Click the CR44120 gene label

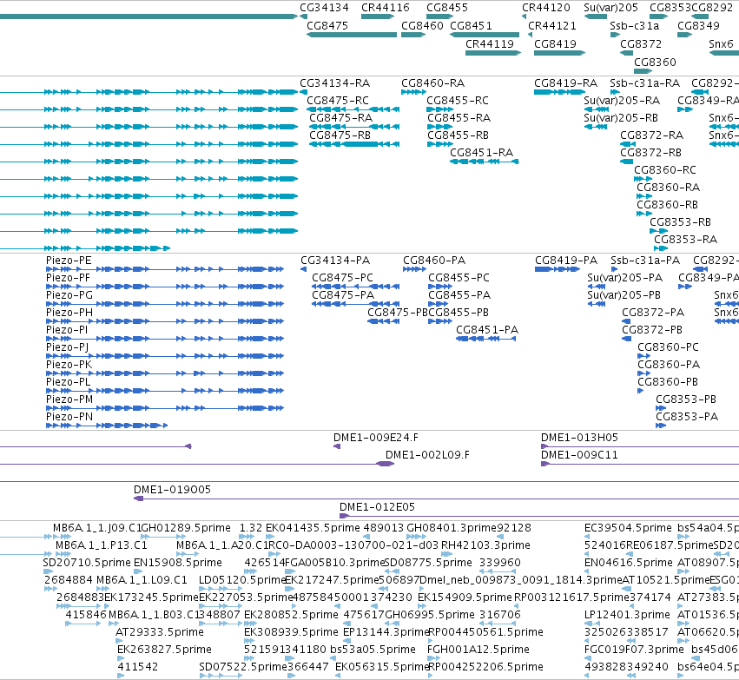[x=546, y=8]
